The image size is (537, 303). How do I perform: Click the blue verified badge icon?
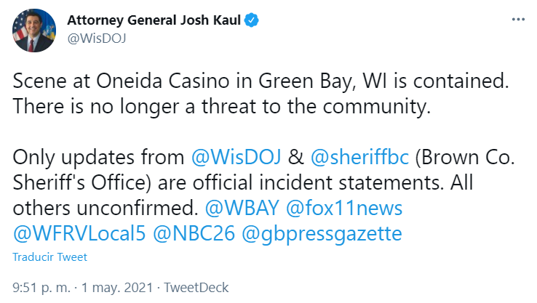click(x=252, y=20)
